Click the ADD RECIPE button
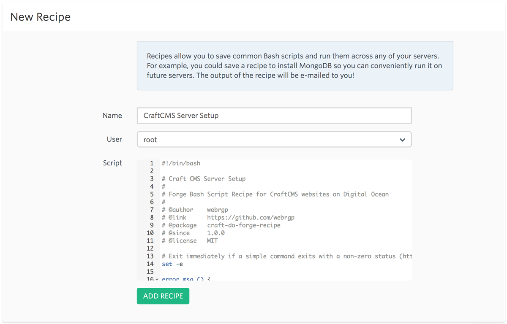This screenshot has width=507, height=324. (x=163, y=296)
